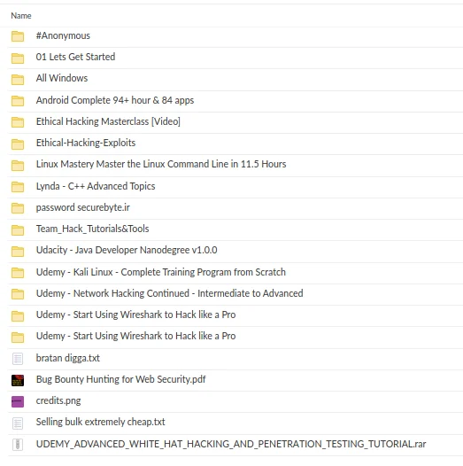The height and width of the screenshot is (466, 463).
Task: Select the Ethical-Hacking-Exploits folder icon
Action: (18, 144)
